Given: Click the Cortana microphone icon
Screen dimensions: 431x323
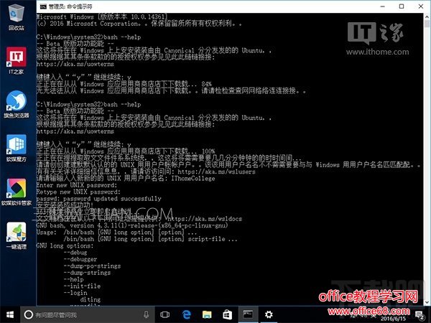Looking at the screenshot, I should [147, 314].
